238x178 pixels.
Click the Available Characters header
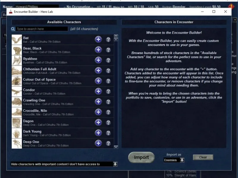coord(64,22)
